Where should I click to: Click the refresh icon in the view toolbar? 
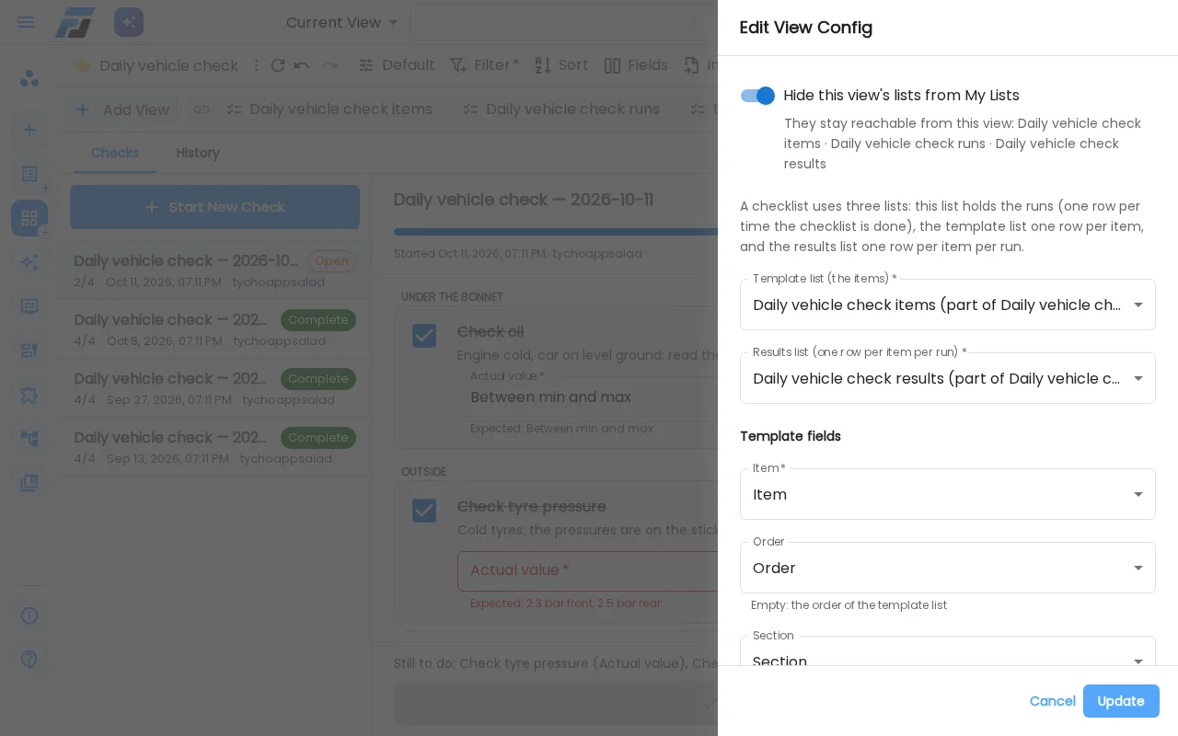coord(278,65)
